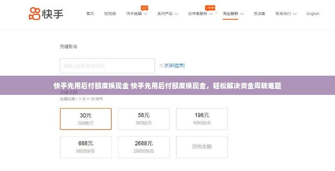This screenshot has height=171, width=335.
Task: Open the 首页 menu item
Action: 90,14
